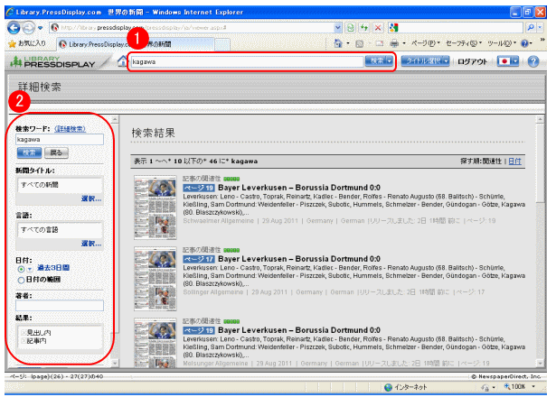Click 選択... under 新聞タイトル
The image size is (556, 397).
tap(91, 198)
